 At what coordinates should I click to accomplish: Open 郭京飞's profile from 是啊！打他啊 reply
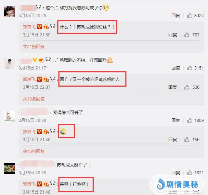tap(29, 184)
